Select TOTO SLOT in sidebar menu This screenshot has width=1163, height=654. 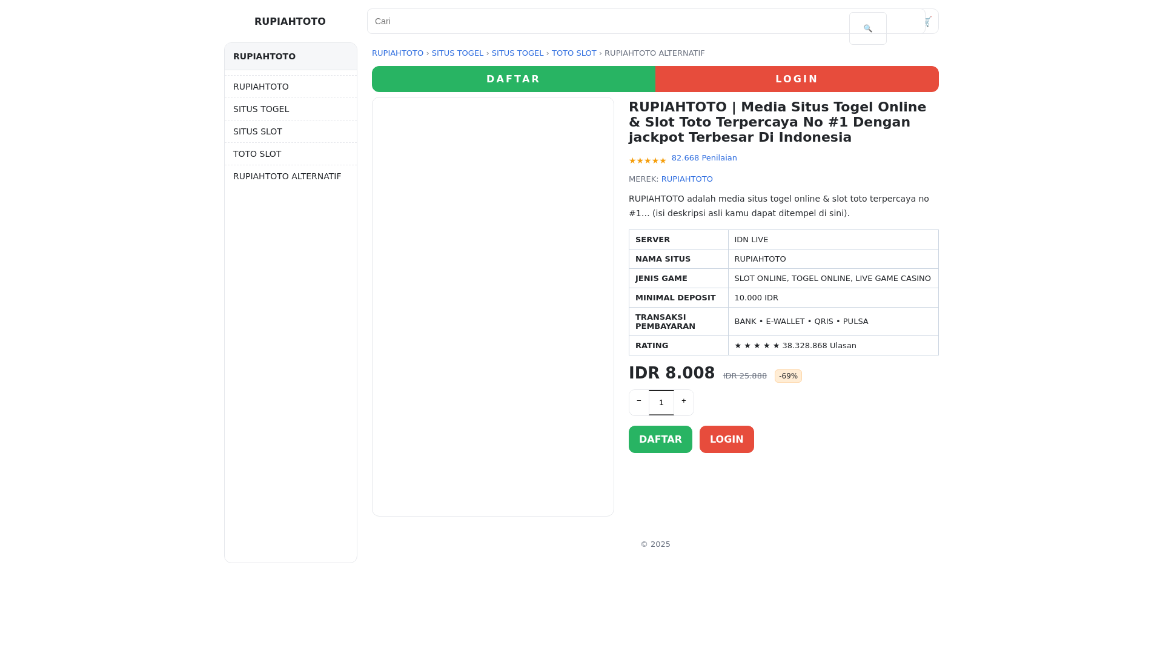tap(291, 154)
